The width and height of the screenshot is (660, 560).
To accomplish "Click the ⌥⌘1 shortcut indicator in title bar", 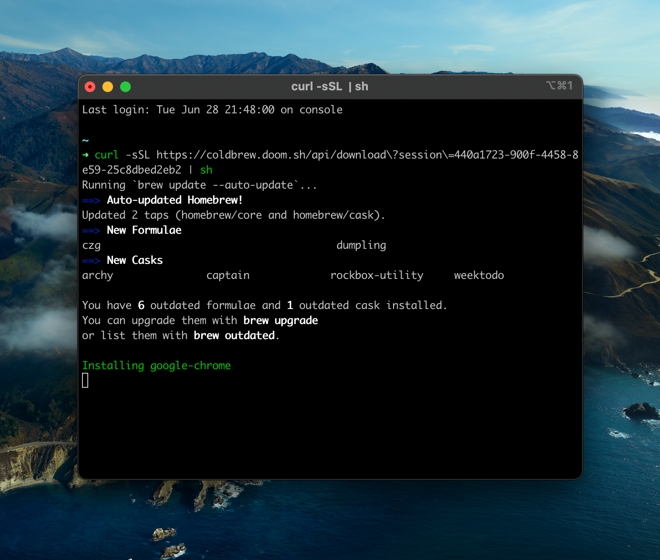I will tap(559, 85).
